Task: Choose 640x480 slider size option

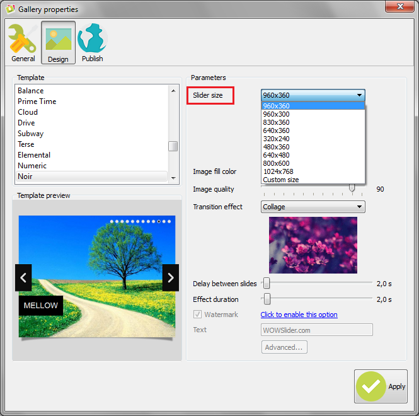Action: [x=313, y=155]
